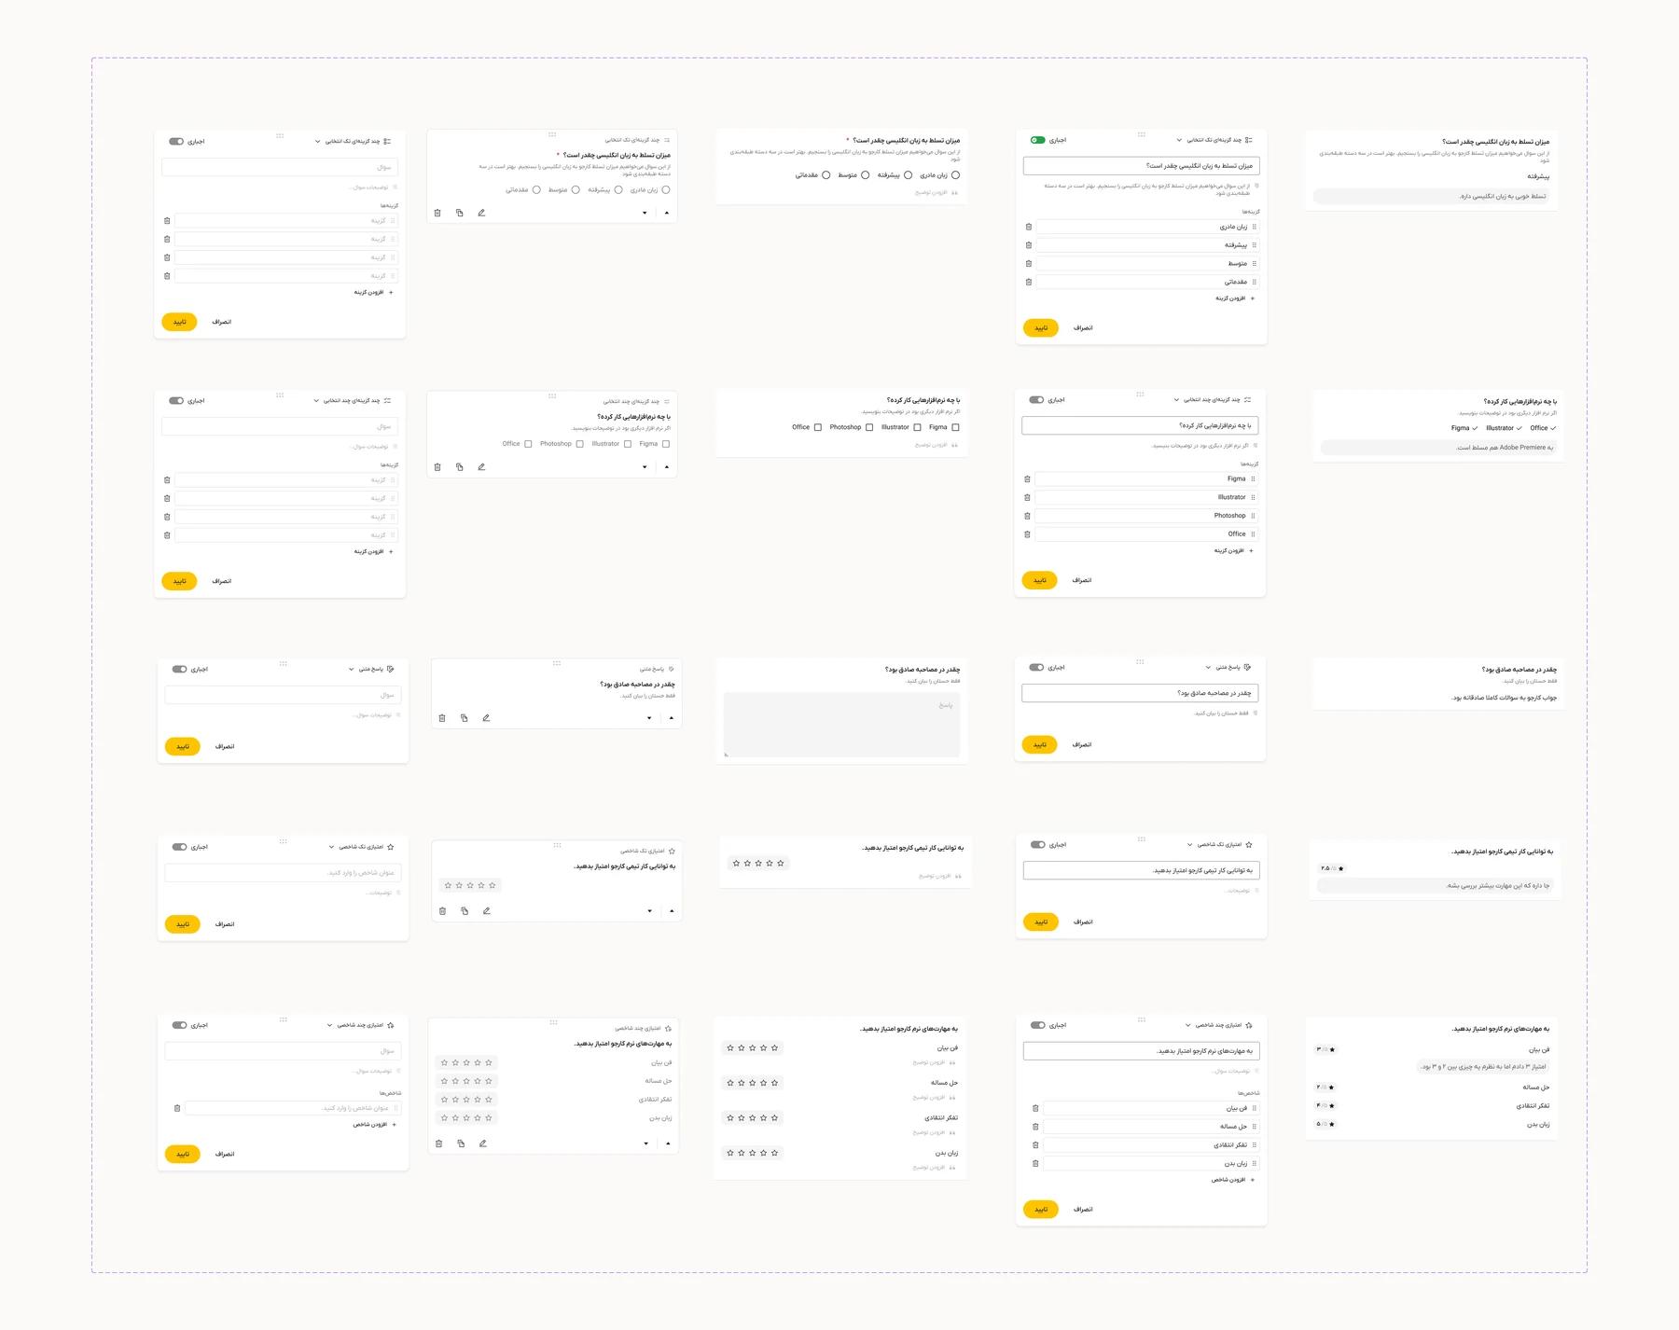Screen dimensions: 1679x1330
Task: Remove the option زبان مادری via its trash icon
Action: (1029, 227)
